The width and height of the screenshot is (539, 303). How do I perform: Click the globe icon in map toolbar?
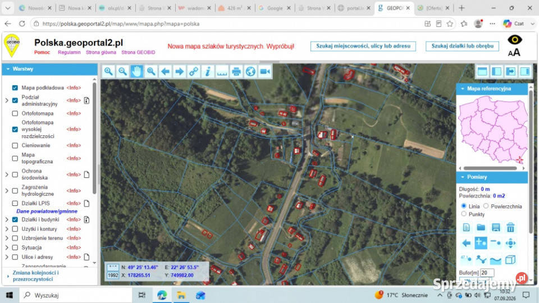(250, 71)
